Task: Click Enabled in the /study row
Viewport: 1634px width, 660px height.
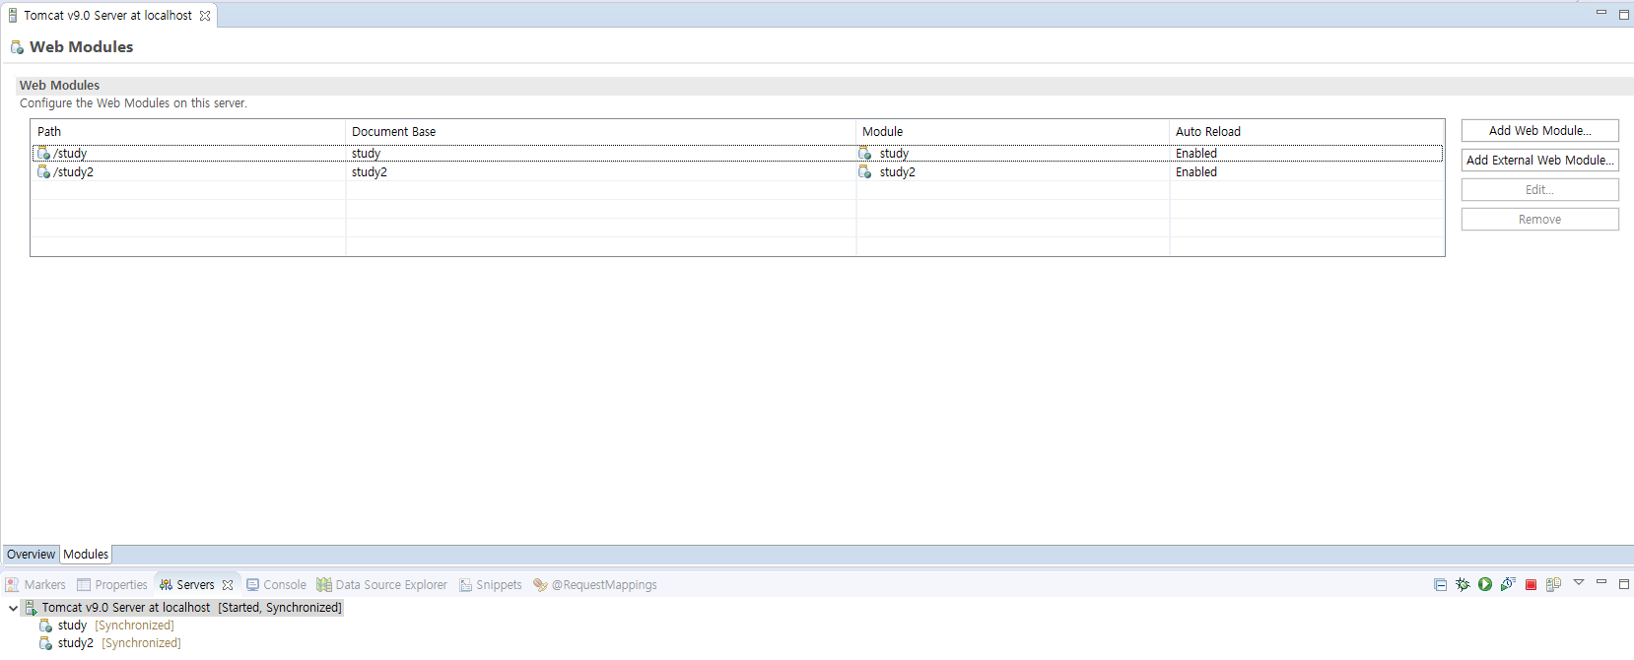Action: pos(1196,153)
